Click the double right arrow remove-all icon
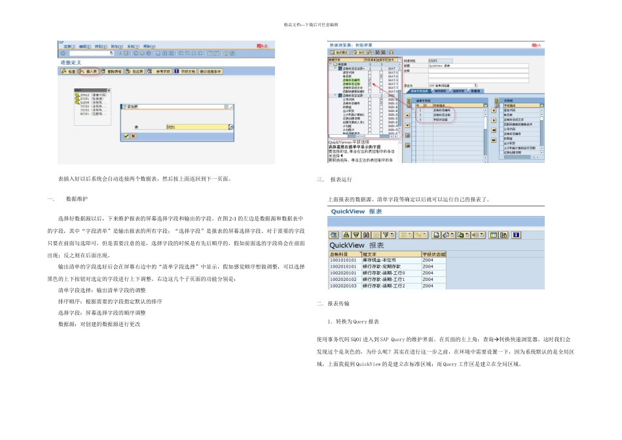Image resolution: width=622 pixels, height=440 pixels. coord(494,140)
